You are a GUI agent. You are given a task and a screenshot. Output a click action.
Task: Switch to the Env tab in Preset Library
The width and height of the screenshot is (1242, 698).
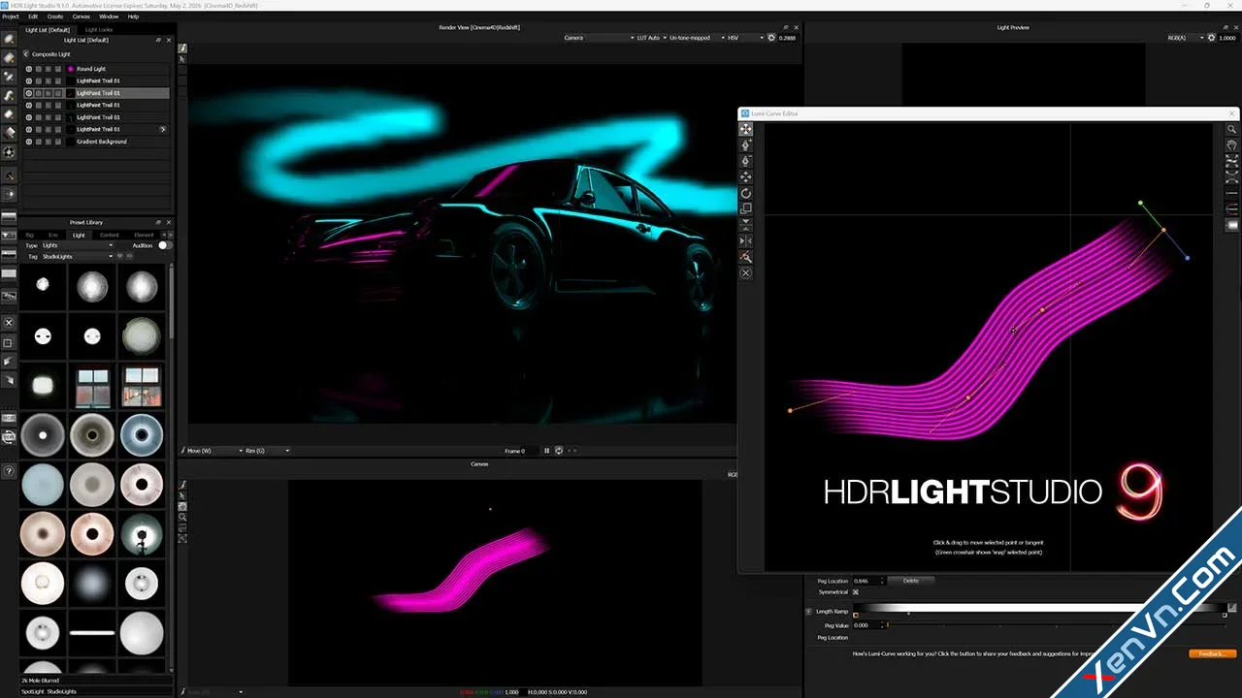pyautogui.click(x=53, y=235)
